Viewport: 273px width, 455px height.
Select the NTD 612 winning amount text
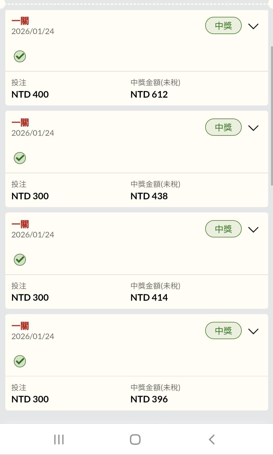coord(149,94)
